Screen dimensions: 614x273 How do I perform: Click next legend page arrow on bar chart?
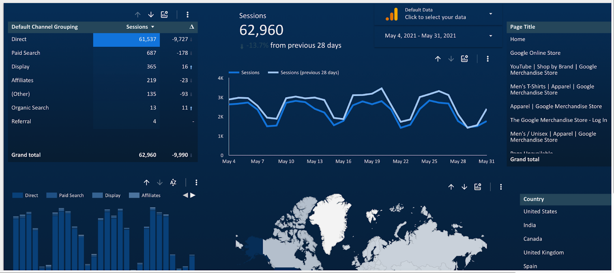[x=193, y=195]
